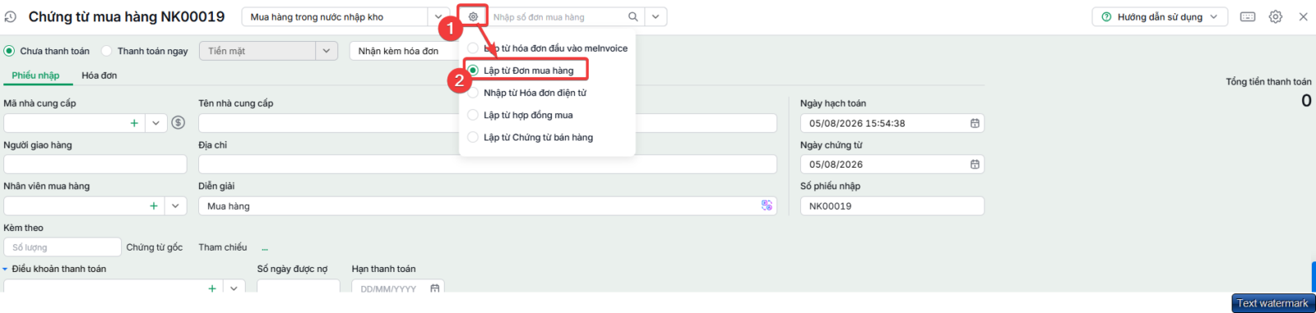Expand the Hướng dẫn sử dụng chevron

pyautogui.click(x=1213, y=16)
